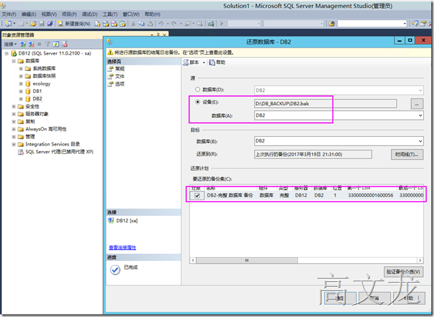This screenshot has width=434, height=317.
Task: Toggle restore checkbox for DB2 backup set
Action: (197, 196)
